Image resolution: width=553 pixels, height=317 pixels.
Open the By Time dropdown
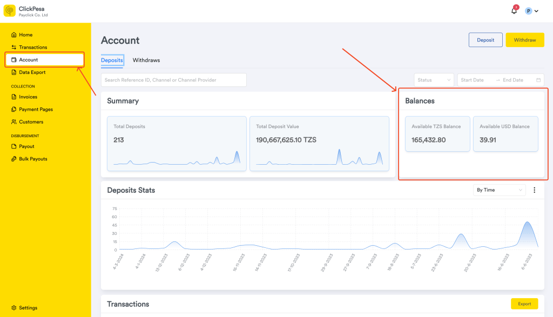(x=499, y=190)
